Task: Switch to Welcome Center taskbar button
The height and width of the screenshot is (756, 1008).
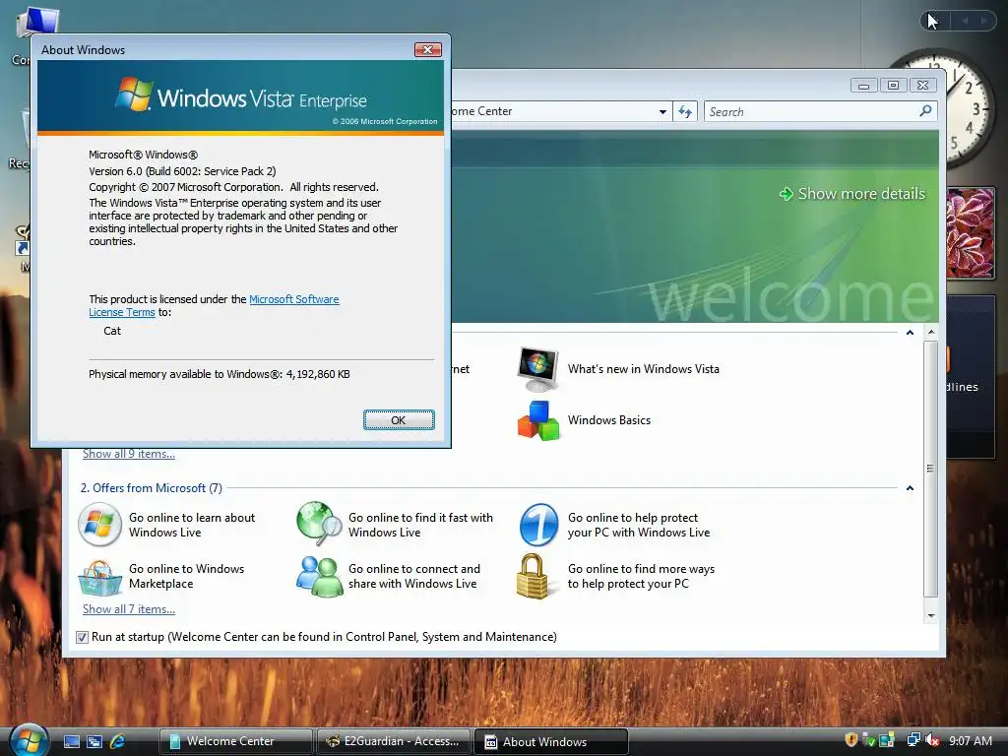Action: [235, 741]
